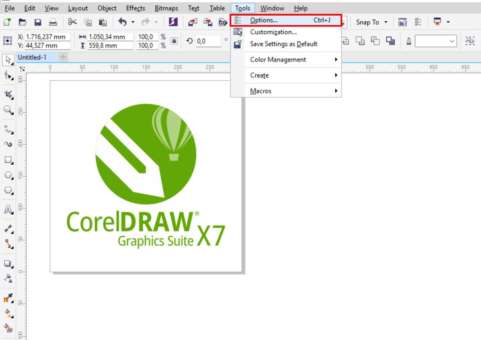Click Save Settings as Default

tap(283, 44)
